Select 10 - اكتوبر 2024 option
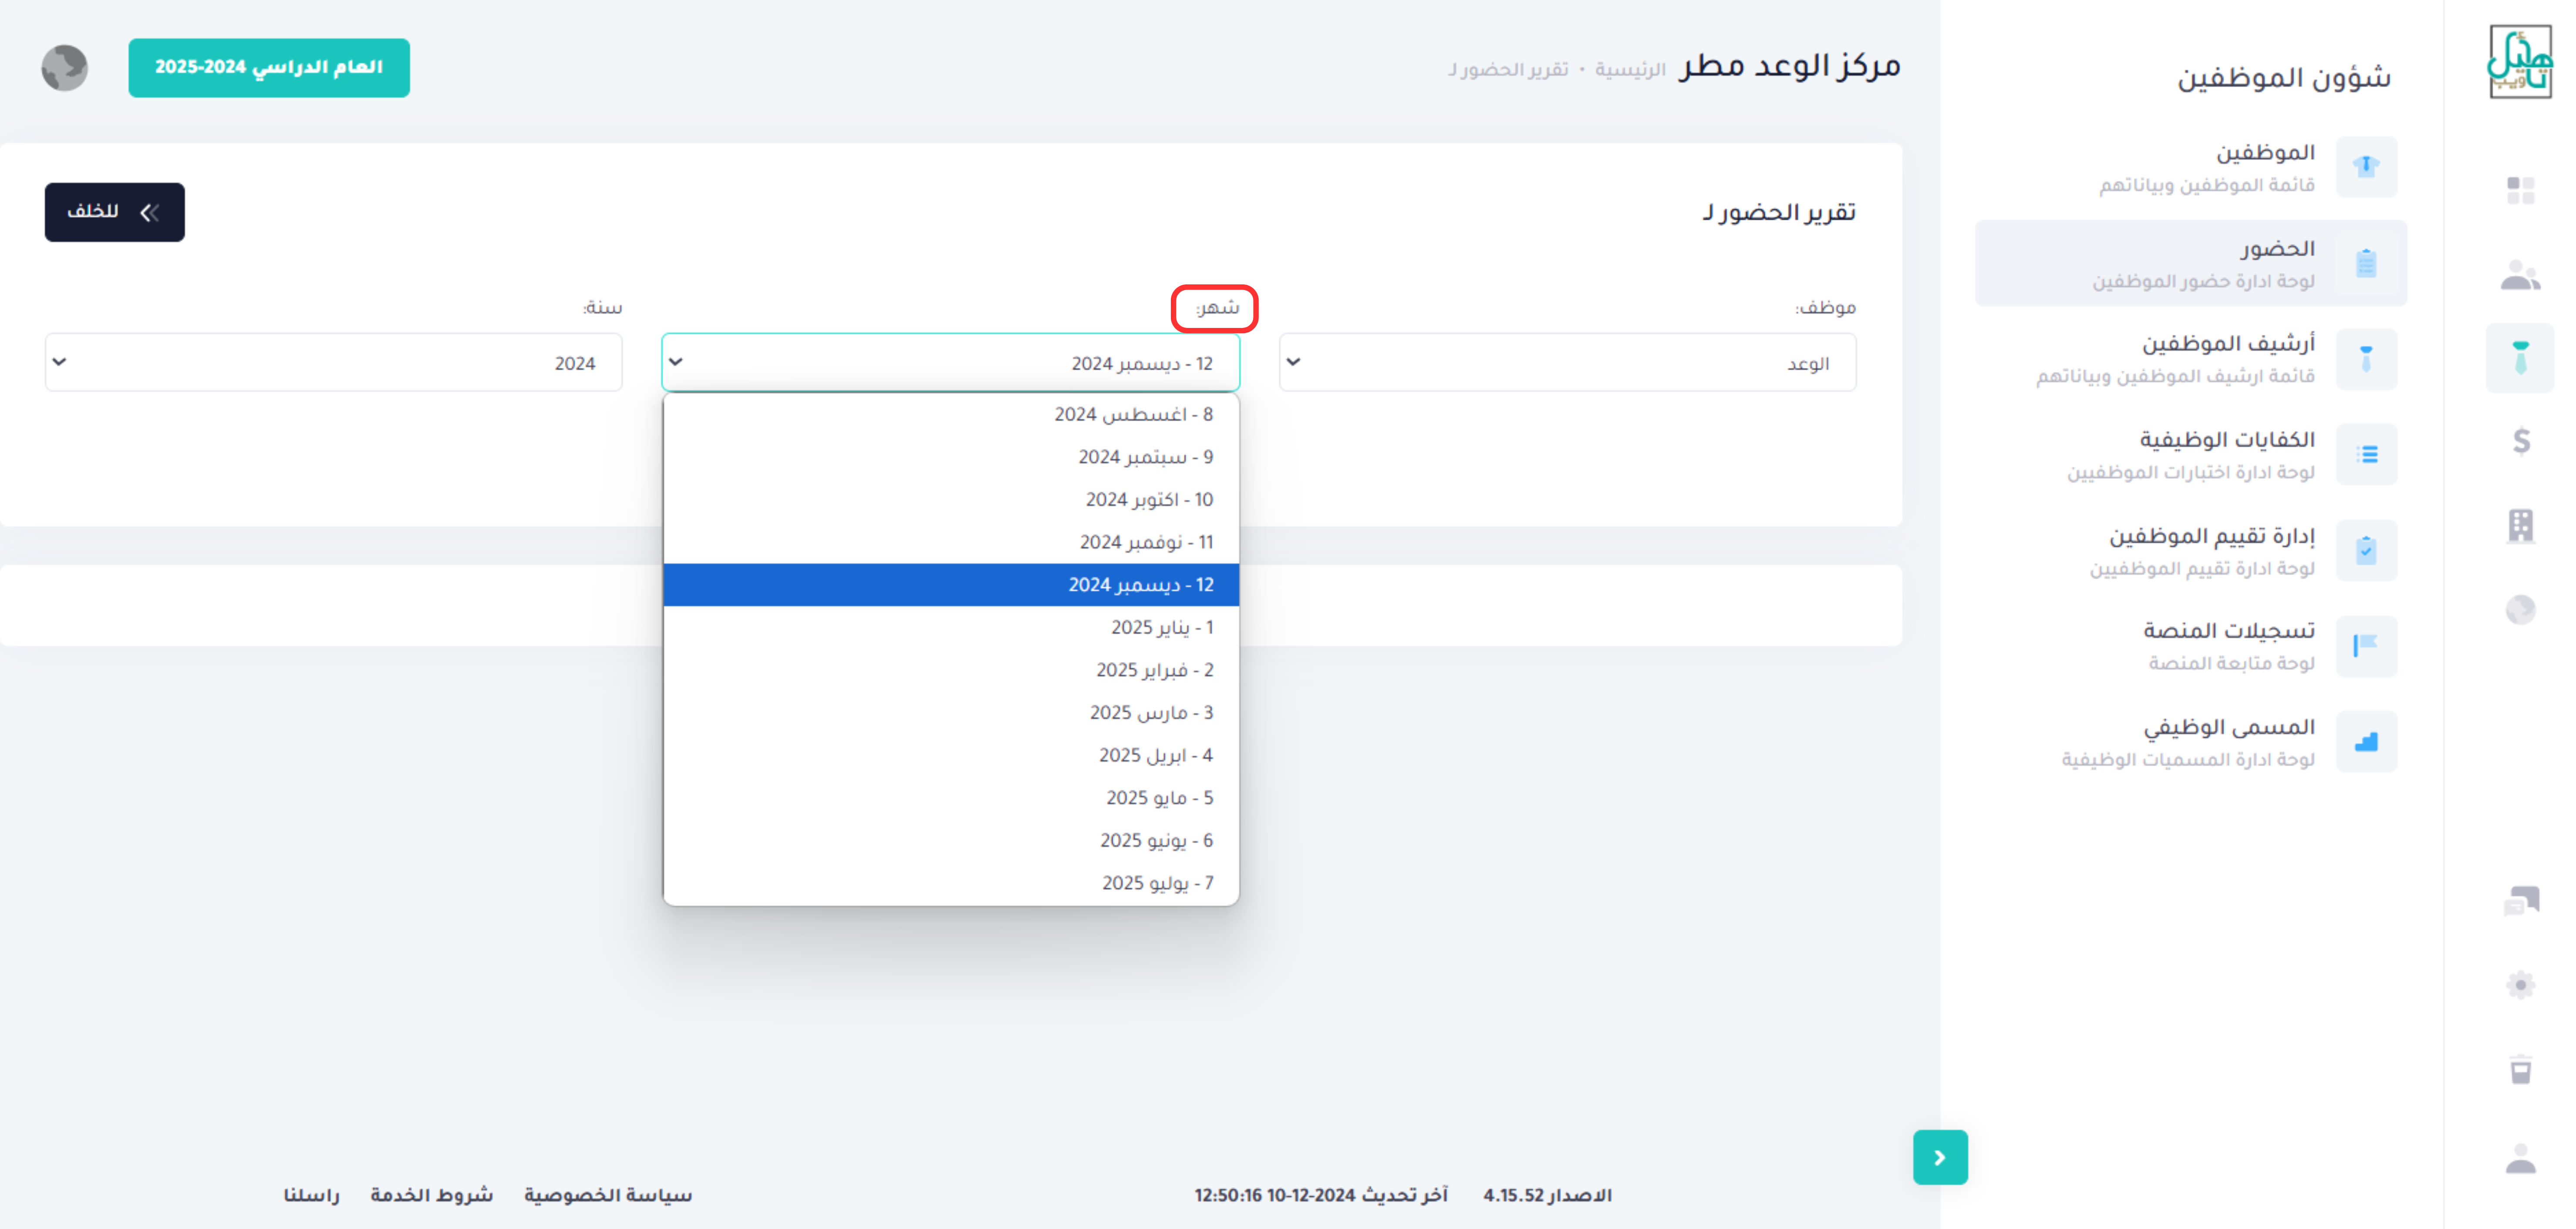This screenshot has height=1229, width=2576. [x=950, y=499]
